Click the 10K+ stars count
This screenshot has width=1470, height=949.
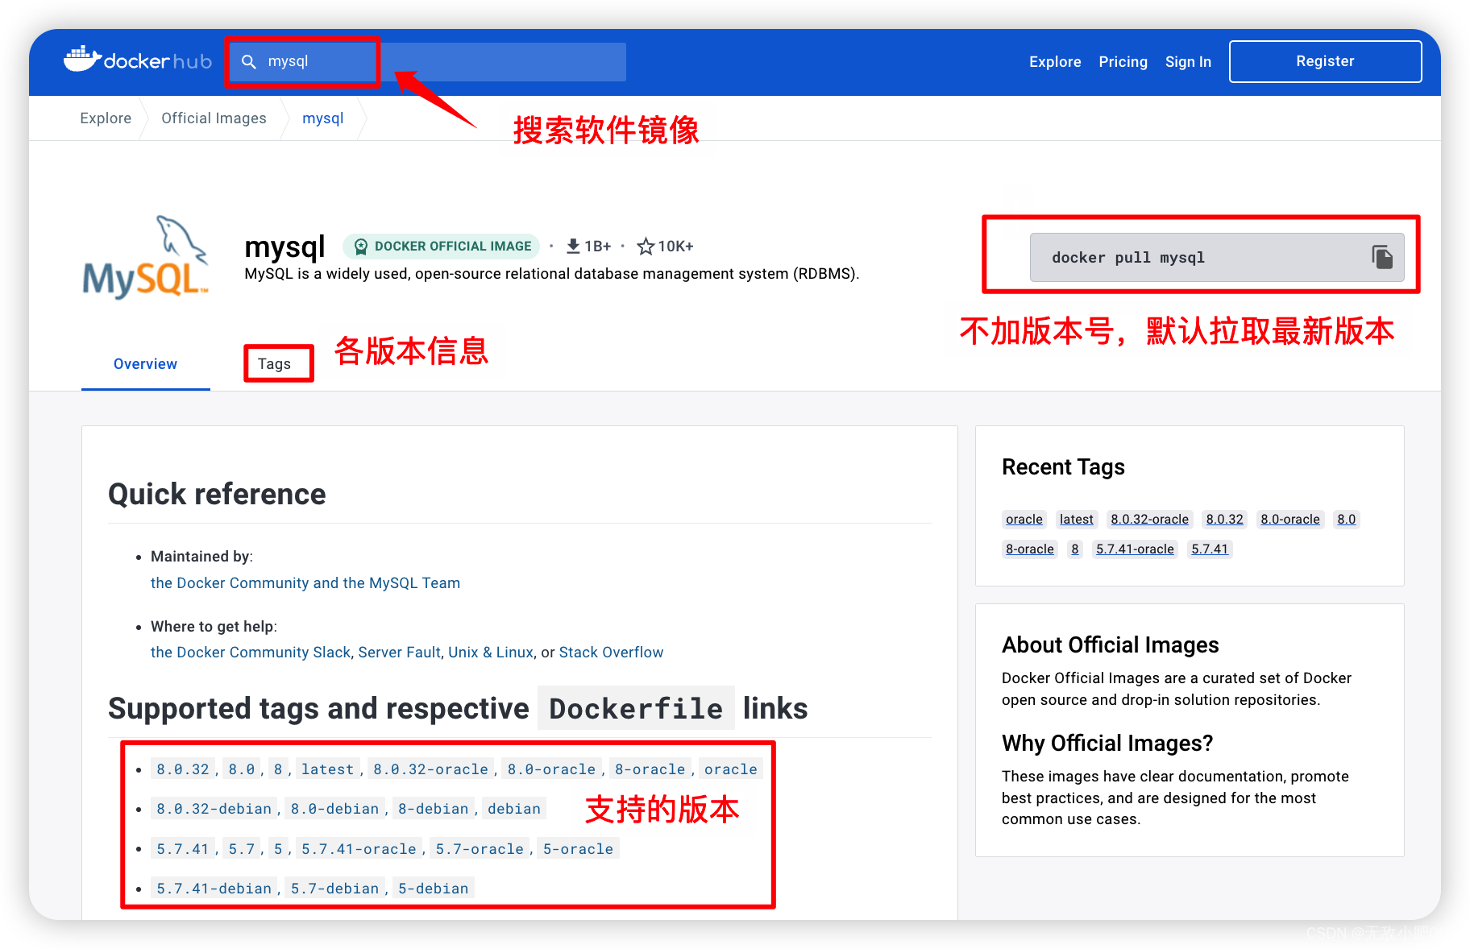(676, 247)
